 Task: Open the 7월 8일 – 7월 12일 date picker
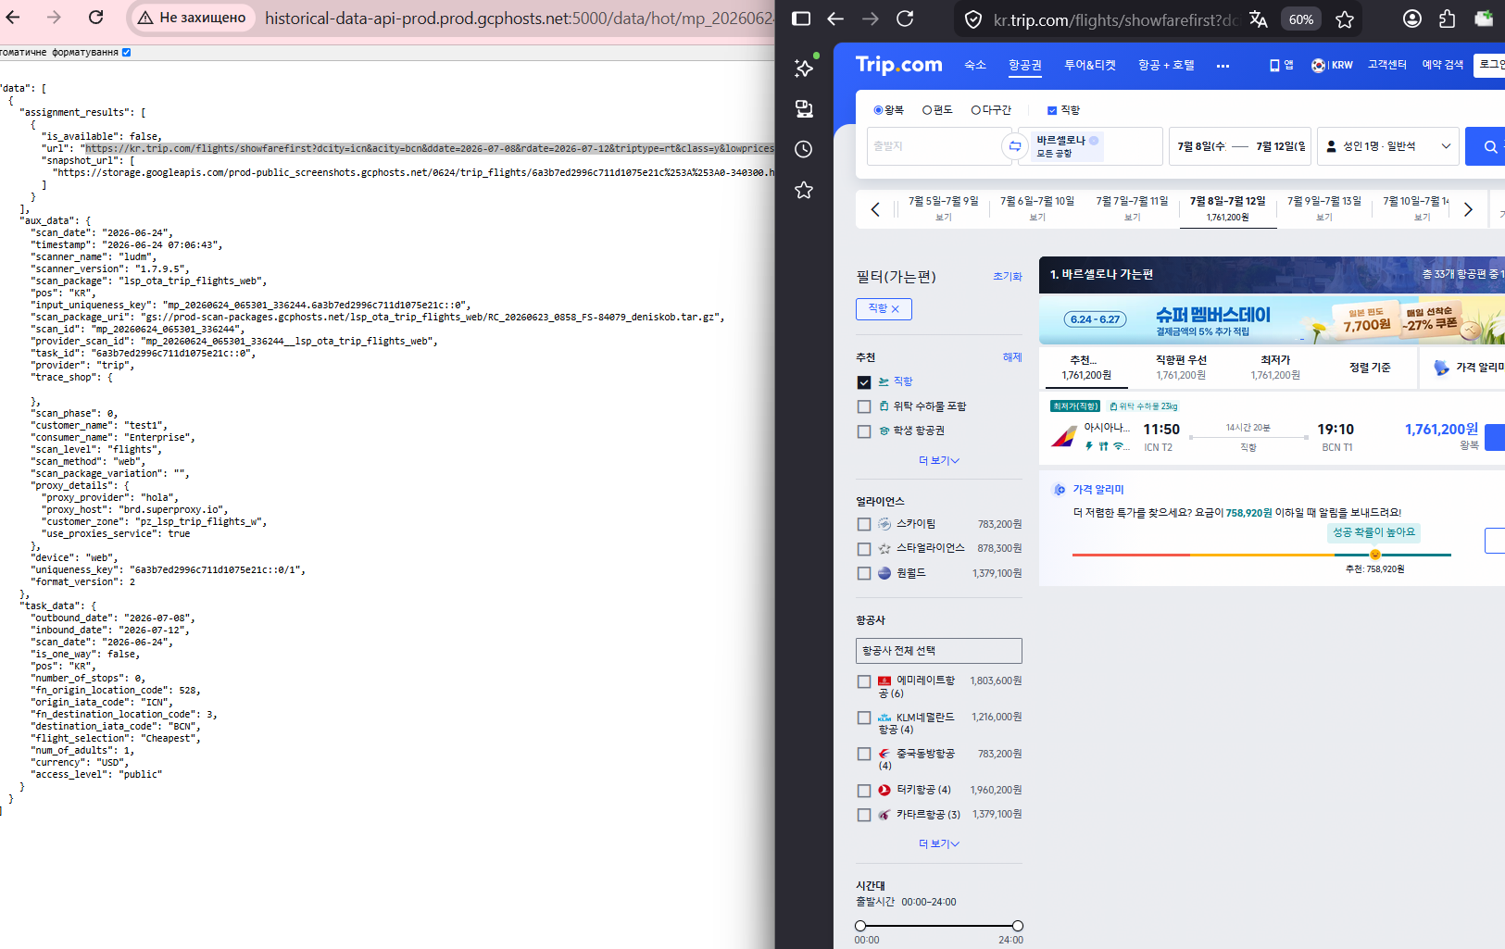point(1240,146)
